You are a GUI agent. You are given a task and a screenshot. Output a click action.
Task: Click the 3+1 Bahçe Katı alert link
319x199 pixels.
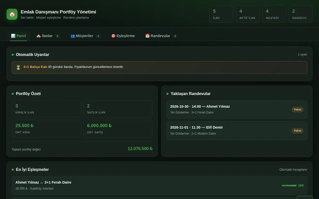point(35,67)
